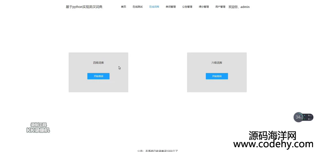This screenshot has height=152, width=315.
Task: Open 得分管理 score management
Action: [x=204, y=7]
